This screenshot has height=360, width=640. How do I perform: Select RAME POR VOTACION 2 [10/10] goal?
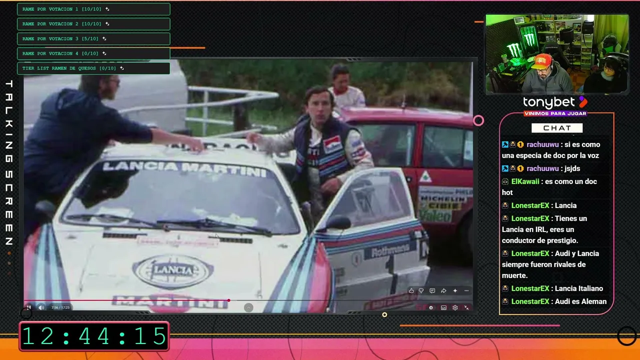[x=93, y=24]
